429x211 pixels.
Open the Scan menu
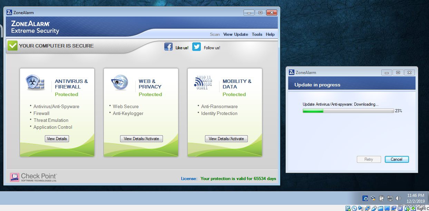(215, 34)
